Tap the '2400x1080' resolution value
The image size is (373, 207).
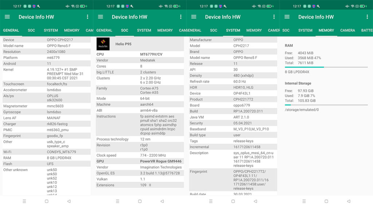[56, 52]
